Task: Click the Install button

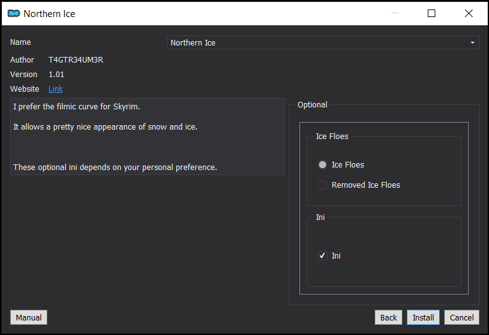Action: 423,317
